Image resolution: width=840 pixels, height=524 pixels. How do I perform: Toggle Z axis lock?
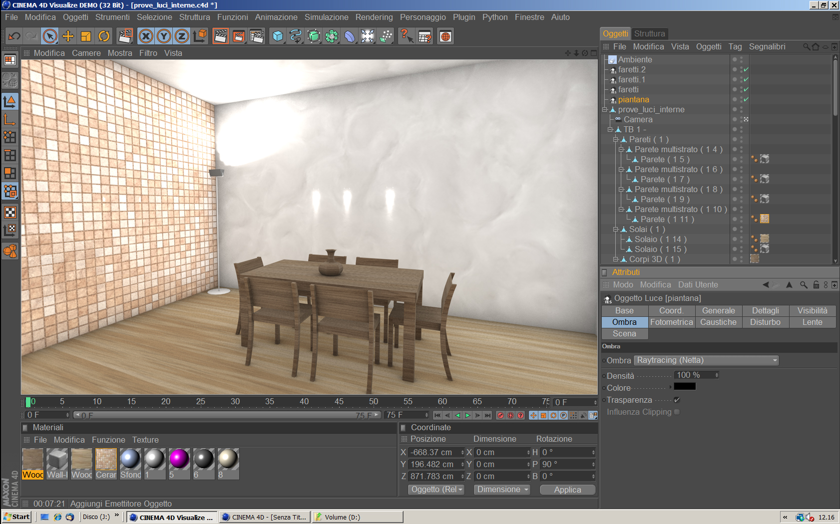[182, 36]
